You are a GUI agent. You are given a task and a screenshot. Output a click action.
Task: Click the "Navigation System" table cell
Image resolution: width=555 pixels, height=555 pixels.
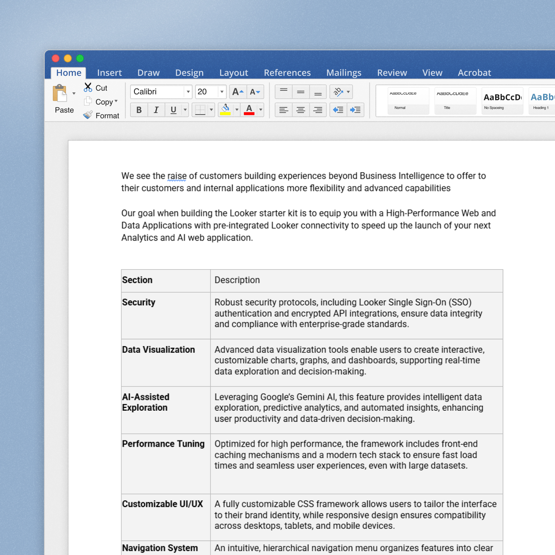[166, 548]
